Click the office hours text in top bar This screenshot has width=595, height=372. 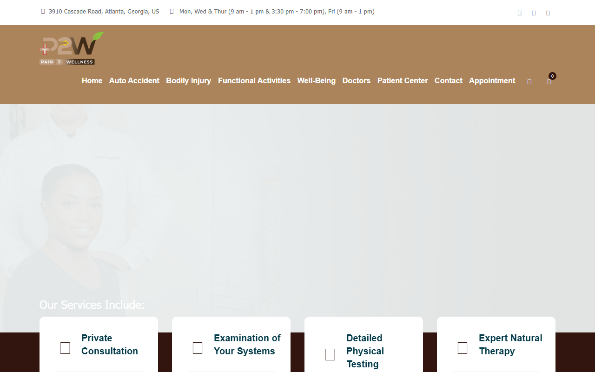pos(277,12)
